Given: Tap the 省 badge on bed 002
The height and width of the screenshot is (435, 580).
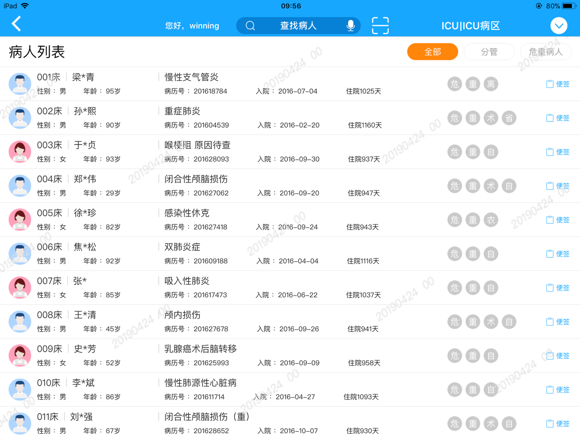Looking at the screenshot, I should click(509, 118).
